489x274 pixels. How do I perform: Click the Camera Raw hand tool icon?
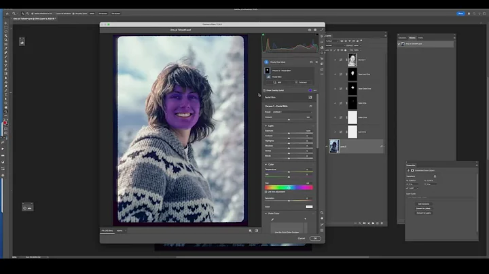point(322,218)
